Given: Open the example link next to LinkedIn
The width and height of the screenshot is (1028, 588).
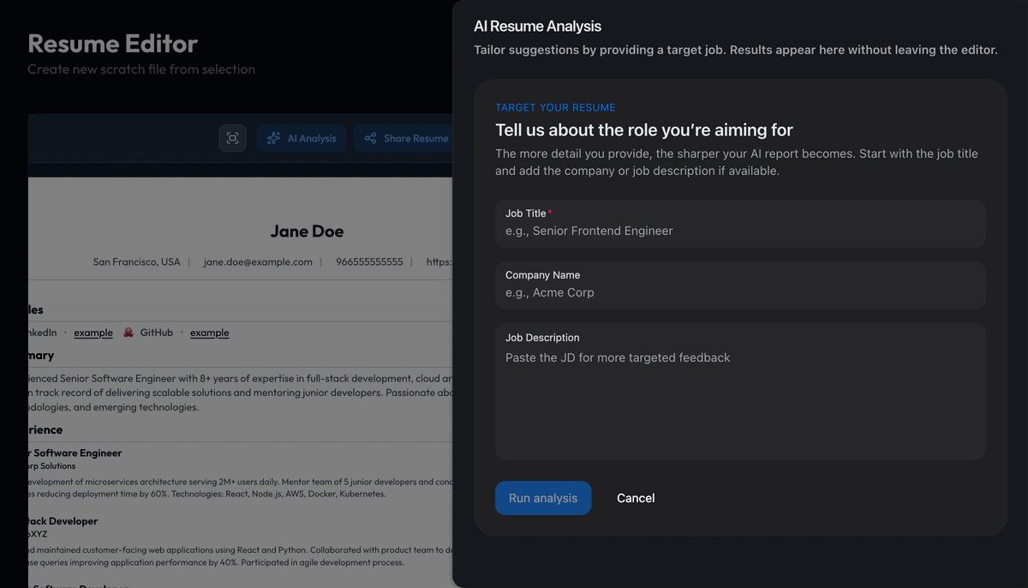Looking at the screenshot, I should point(93,332).
